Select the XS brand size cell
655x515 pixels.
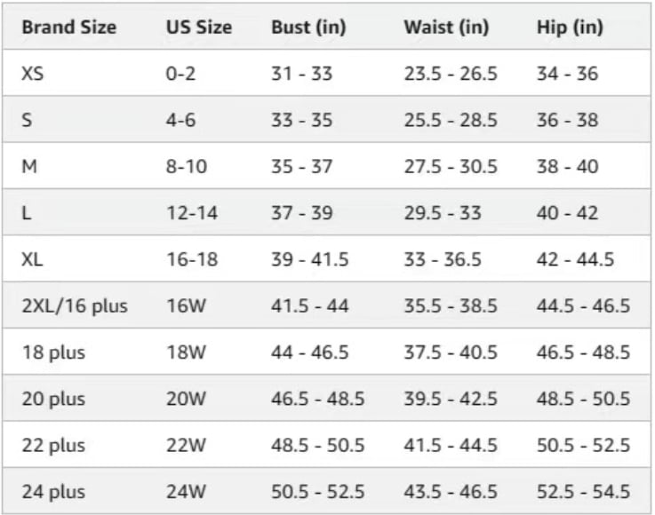point(34,74)
